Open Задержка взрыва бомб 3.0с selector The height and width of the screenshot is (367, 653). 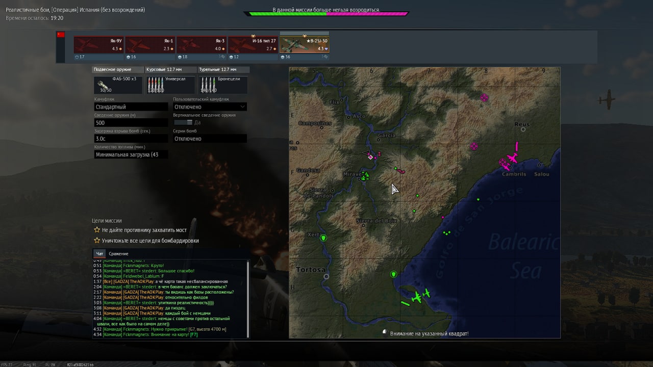[131, 139]
